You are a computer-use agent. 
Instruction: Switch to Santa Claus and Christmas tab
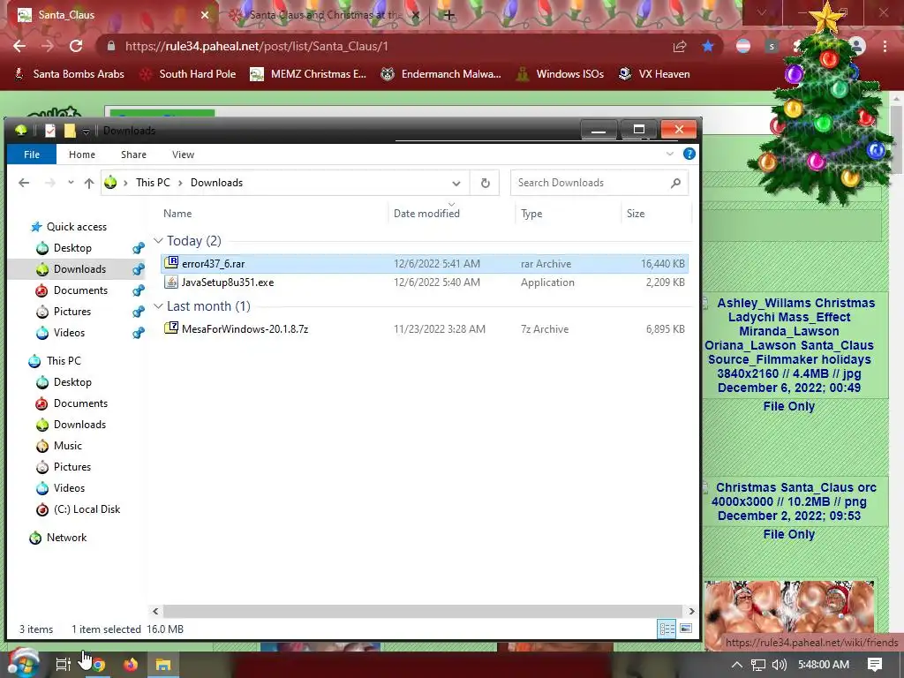click(x=325, y=14)
